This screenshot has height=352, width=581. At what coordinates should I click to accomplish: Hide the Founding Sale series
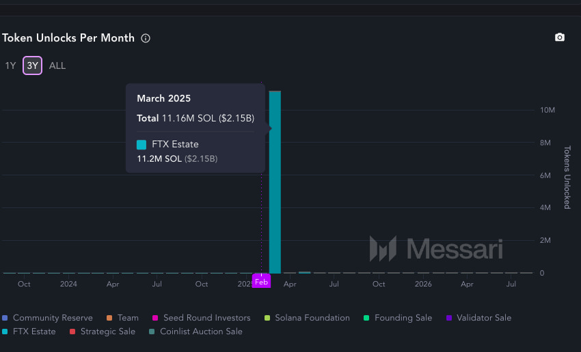pos(403,318)
